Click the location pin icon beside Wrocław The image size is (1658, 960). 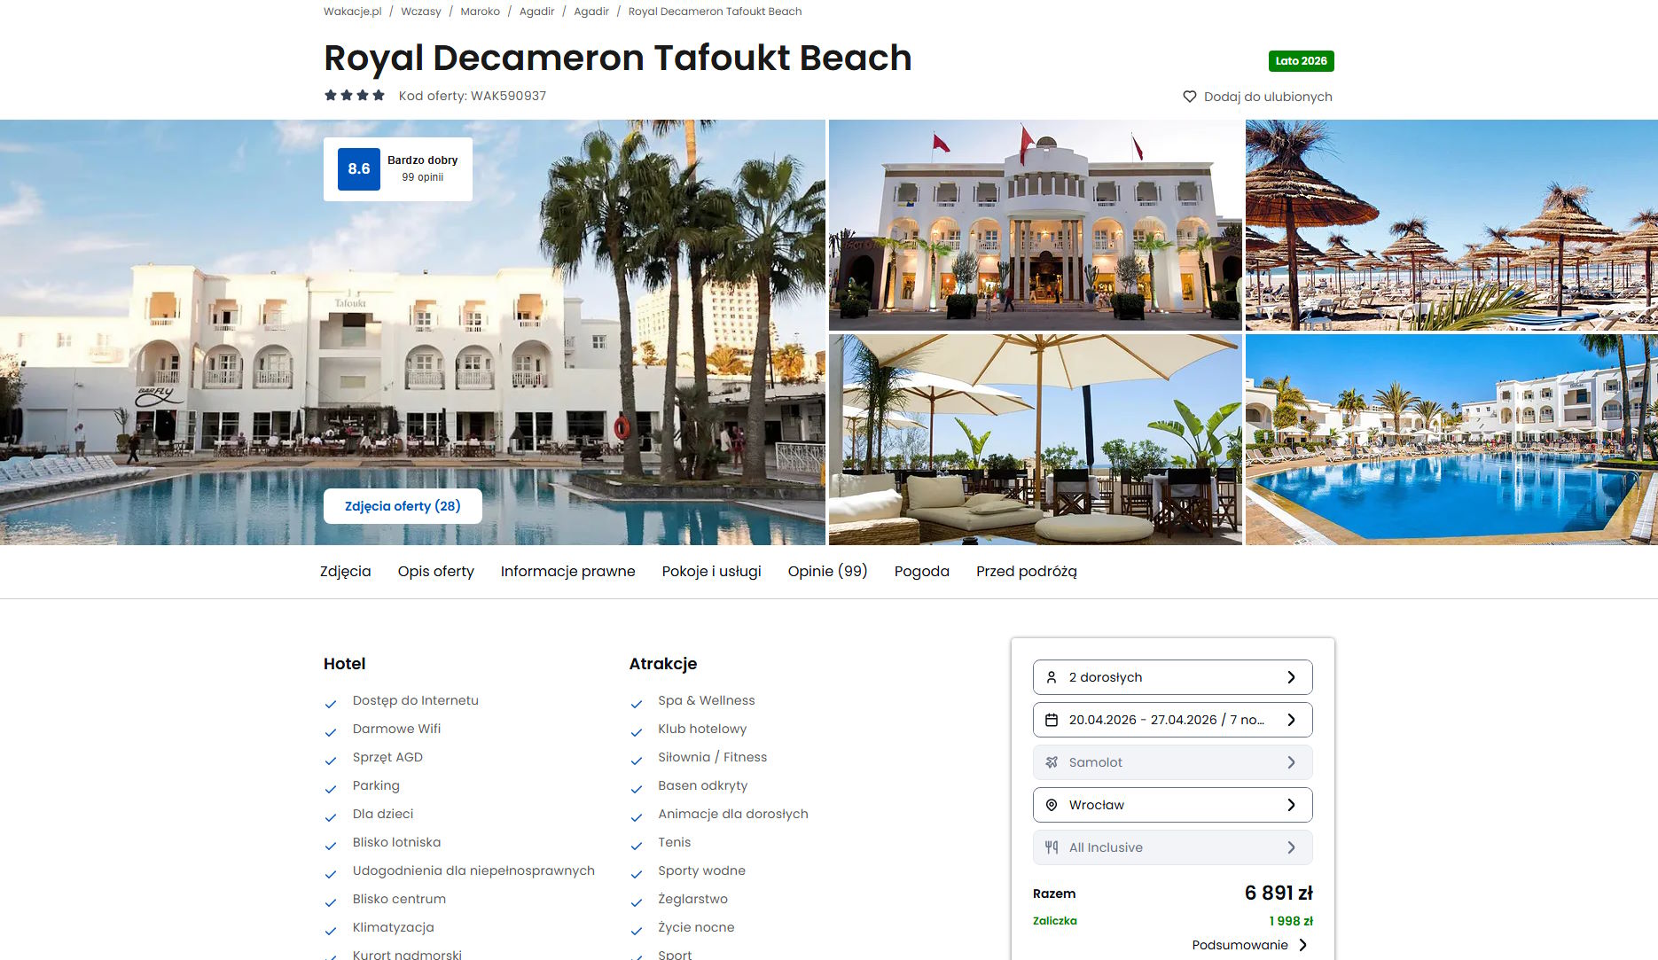pyautogui.click(x=1052, y=805)
